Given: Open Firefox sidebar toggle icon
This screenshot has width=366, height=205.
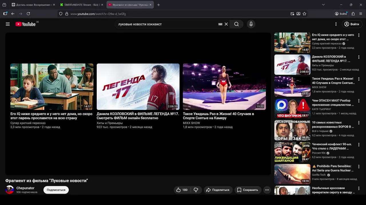Looking at the screenshot, I should 5,14.
